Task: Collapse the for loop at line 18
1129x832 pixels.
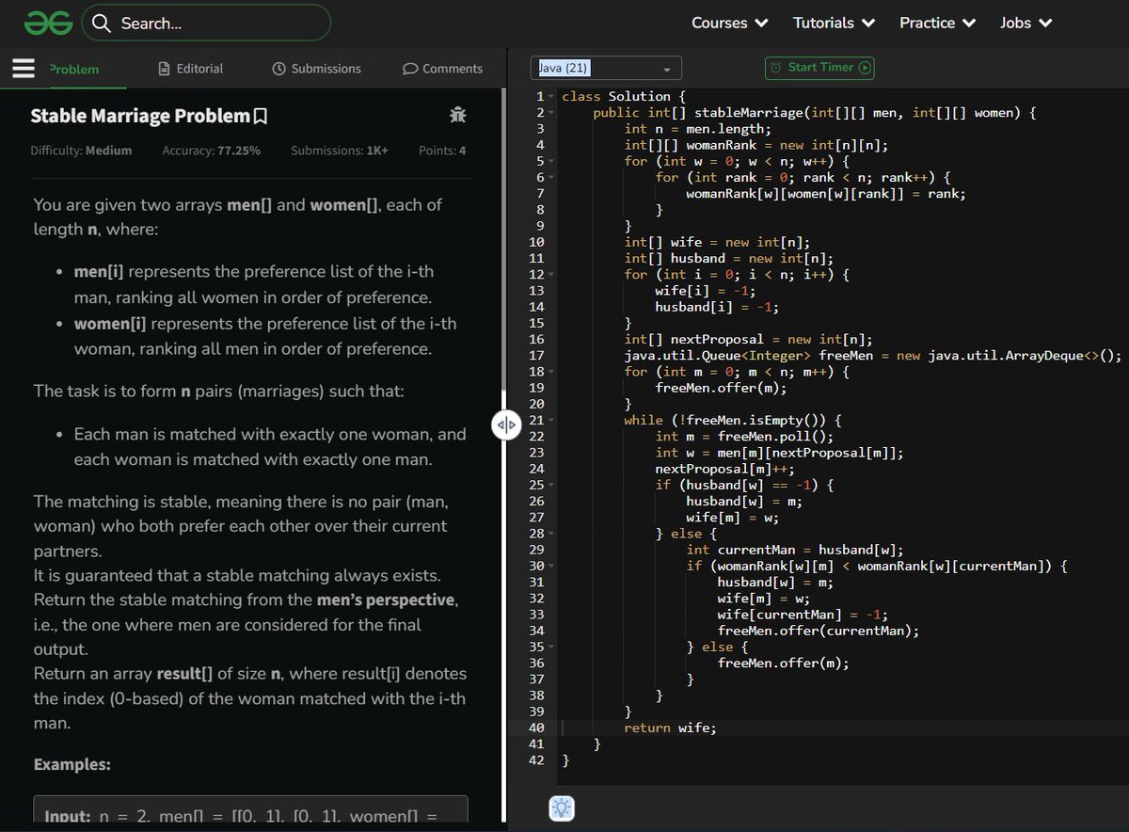Action: pos(551,372)
